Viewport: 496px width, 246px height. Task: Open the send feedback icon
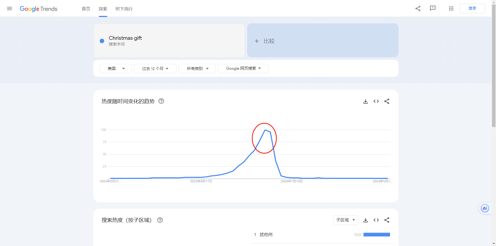[433, 8]
